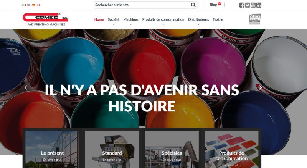Open the YouTube social icon
Screen dimensions: 307x168
tap(253, 5)
